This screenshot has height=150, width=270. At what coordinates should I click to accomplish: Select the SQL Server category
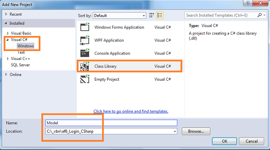pos(20,65)
